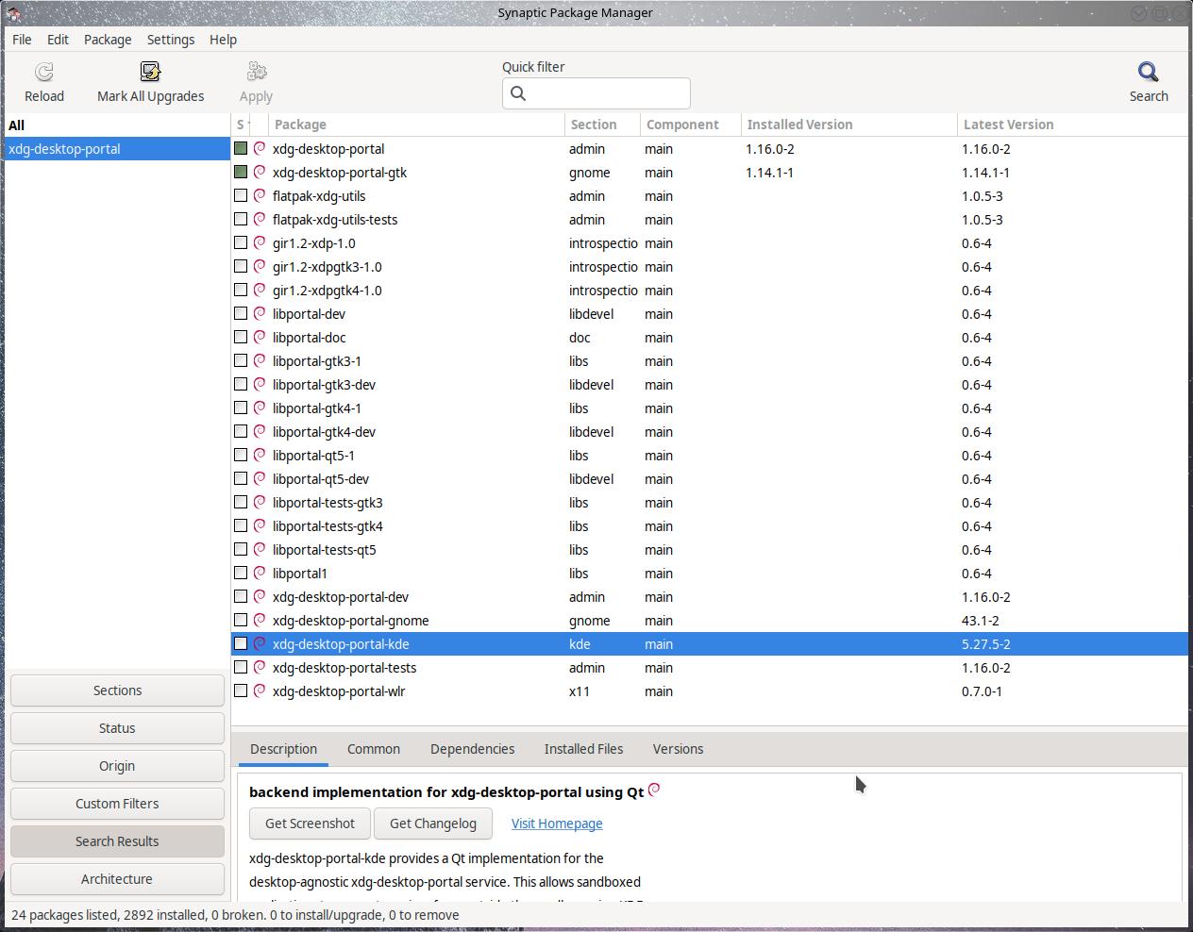
Task: Open the File menu
Action: click(x=22, y=40)
